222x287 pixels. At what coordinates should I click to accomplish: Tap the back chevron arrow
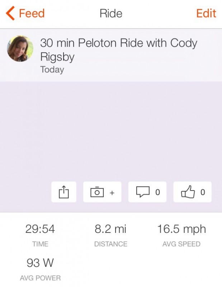(x=10, y=14)
